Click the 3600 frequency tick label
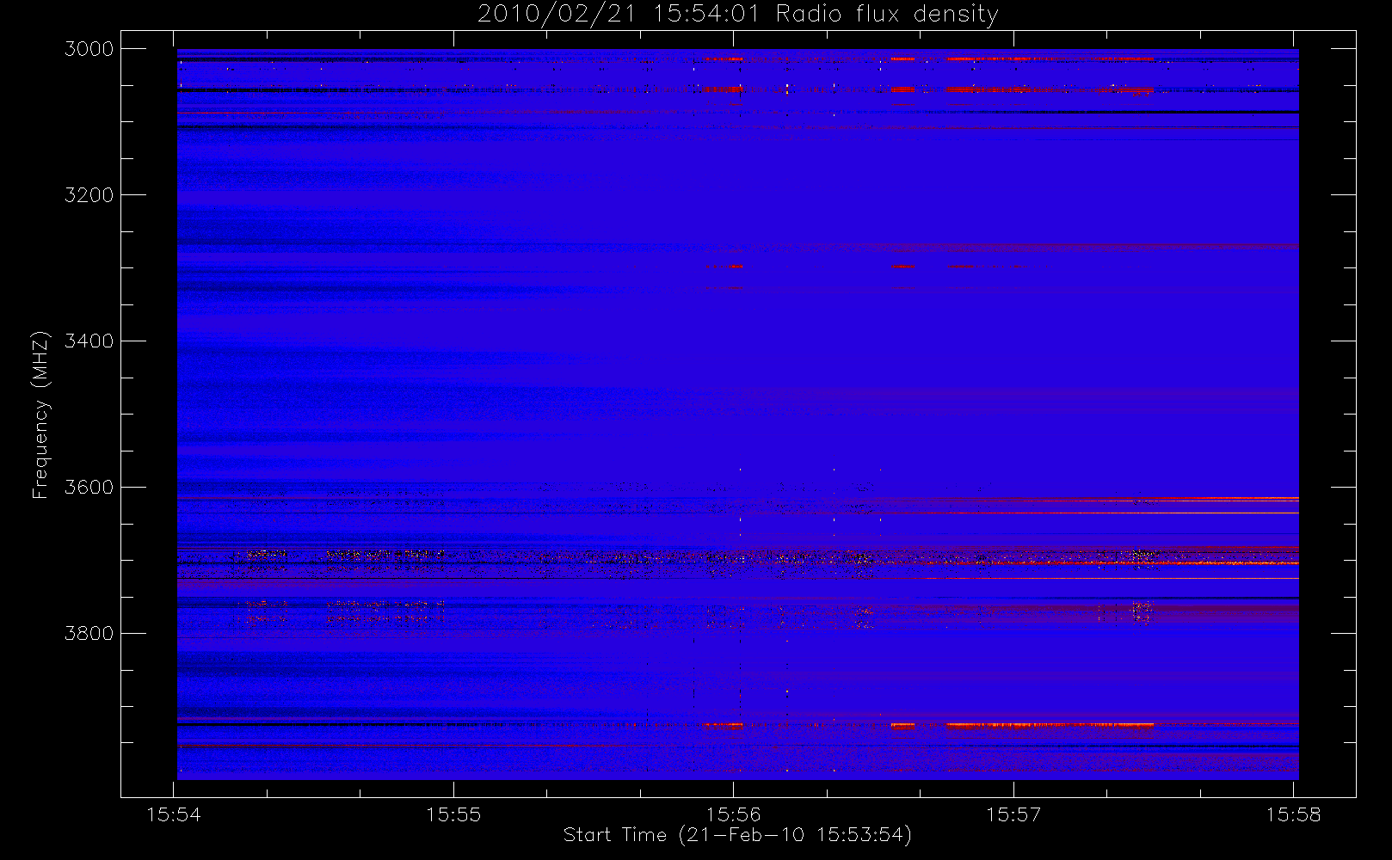 pyautogui.click(x=89, y=488)
